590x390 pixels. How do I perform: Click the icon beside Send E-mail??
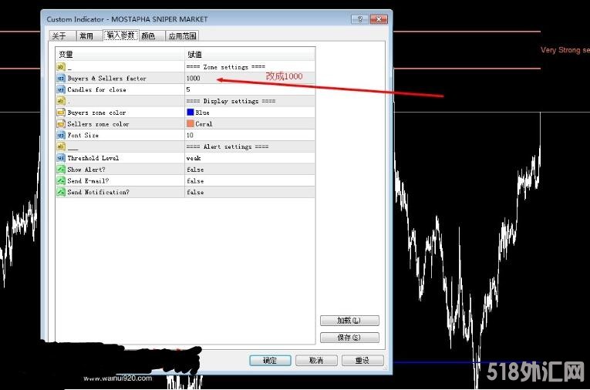61,180
